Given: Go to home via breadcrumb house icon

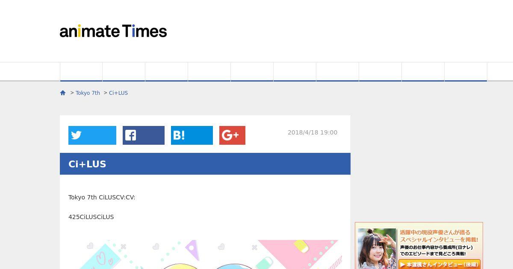Looking at the screenshot, I should tap(63, 93).
